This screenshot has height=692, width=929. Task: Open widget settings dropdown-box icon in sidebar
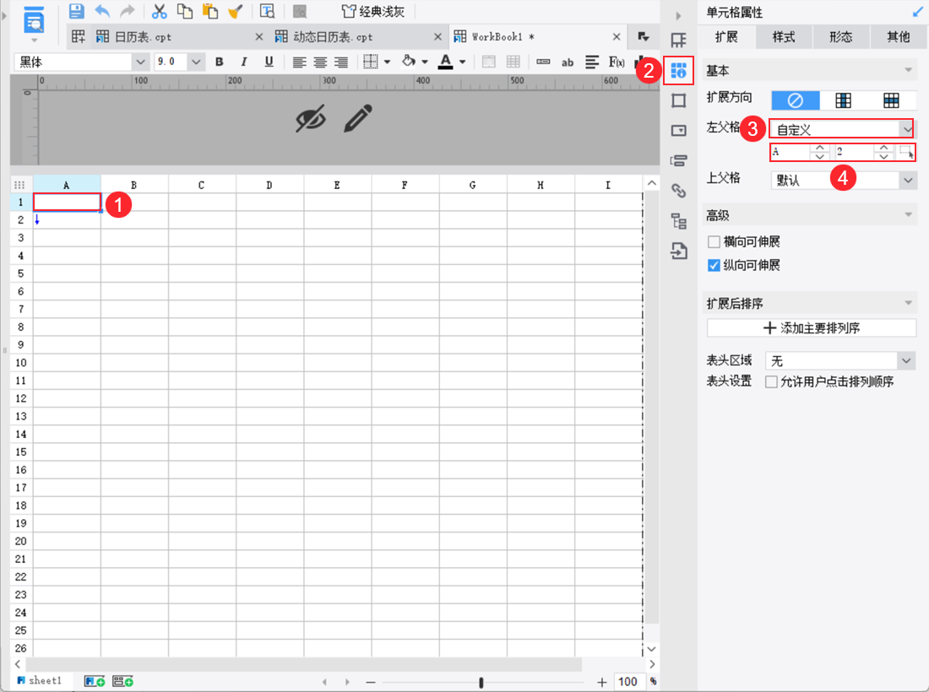point(678,130)
